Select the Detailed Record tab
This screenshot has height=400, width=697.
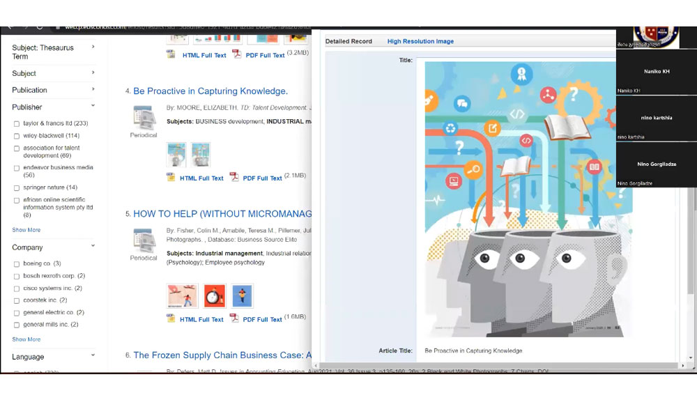click(x=348, y=42)
